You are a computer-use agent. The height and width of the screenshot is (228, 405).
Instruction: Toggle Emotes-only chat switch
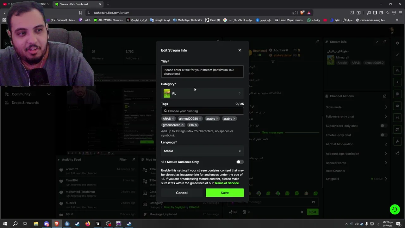(x=383, y=135)
